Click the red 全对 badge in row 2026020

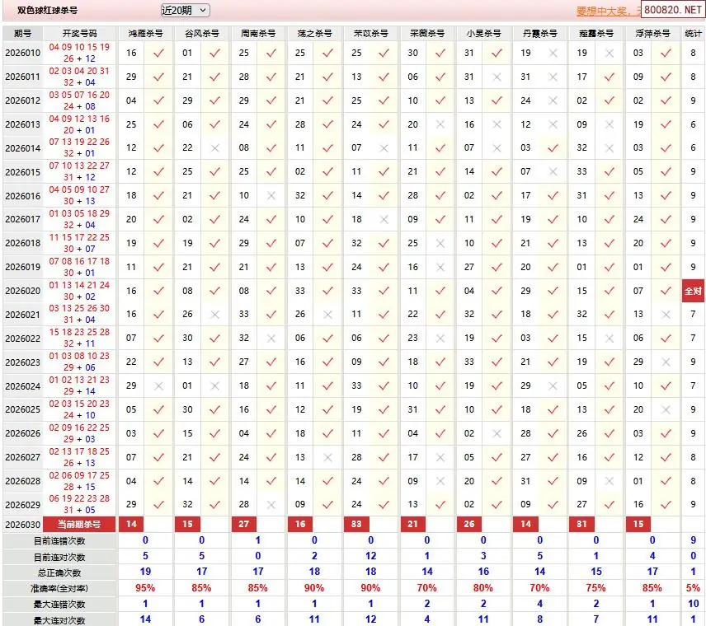click(693, 292)
